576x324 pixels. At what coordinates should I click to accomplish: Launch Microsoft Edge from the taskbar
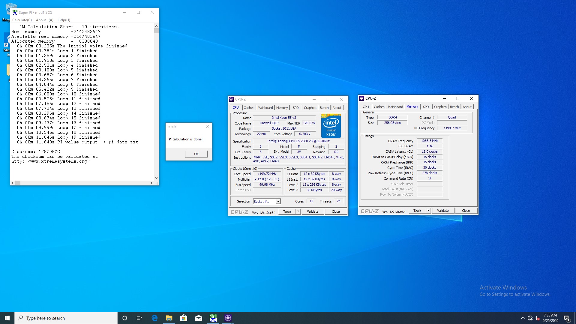pyautogui.click(x=154, y=318)
